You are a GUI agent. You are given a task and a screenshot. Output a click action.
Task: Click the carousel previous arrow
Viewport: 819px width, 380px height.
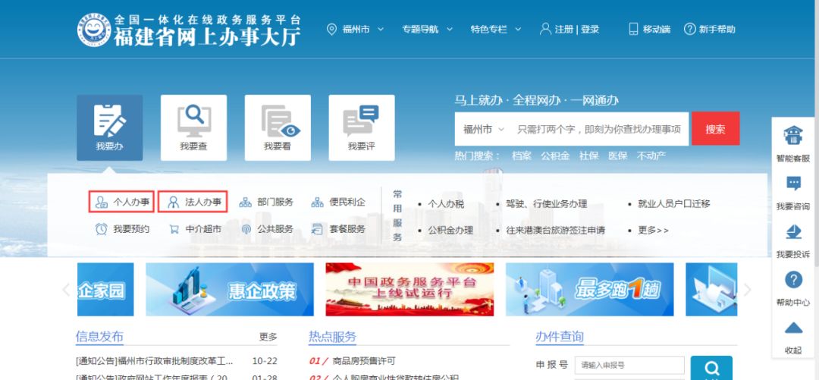click(66, 290)
